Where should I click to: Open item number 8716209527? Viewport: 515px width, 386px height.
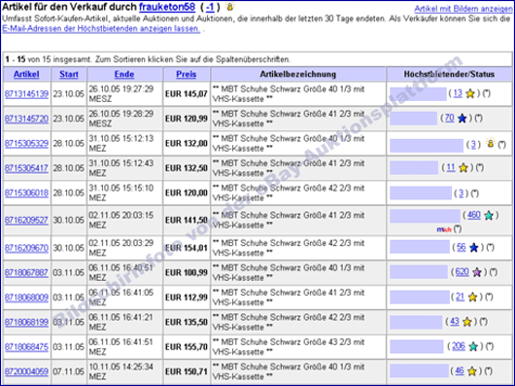click(26, 220)
